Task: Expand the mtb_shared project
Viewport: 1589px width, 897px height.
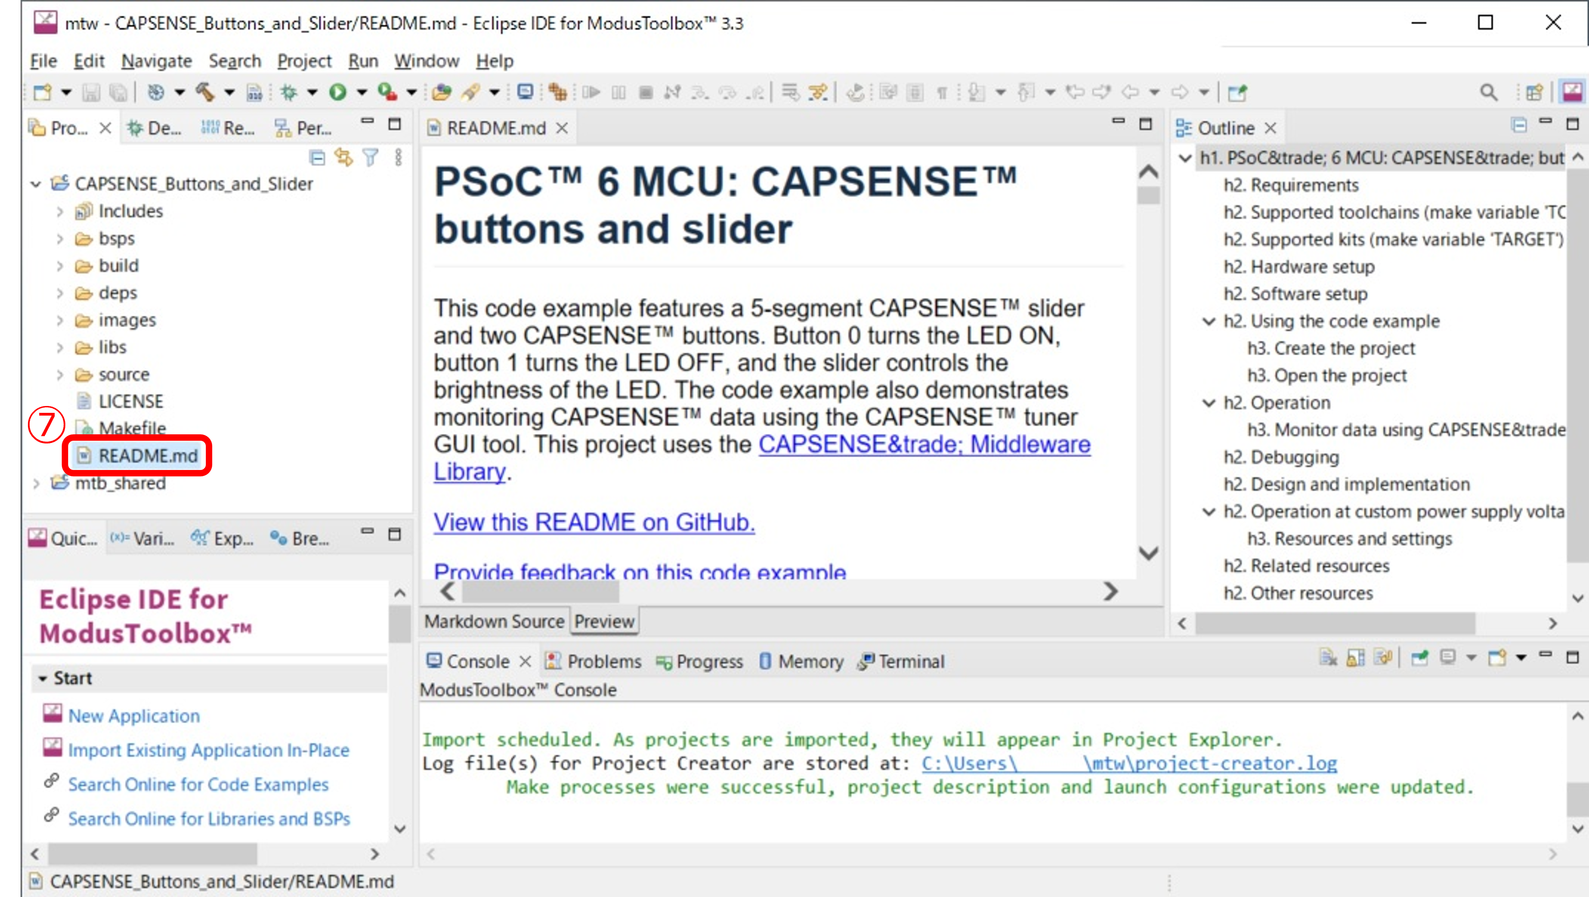Action: (36, 483)
